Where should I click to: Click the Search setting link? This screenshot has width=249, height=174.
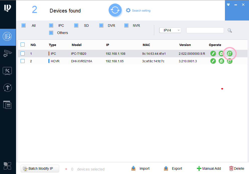click(x=141, y=10)
